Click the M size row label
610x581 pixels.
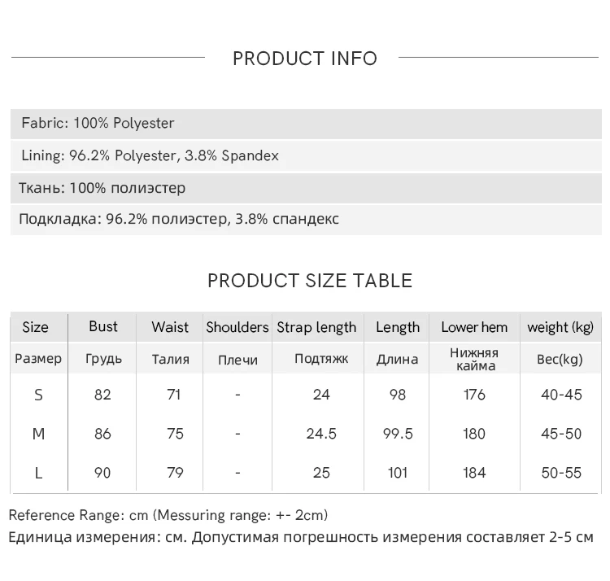click(x=38, y=434)
